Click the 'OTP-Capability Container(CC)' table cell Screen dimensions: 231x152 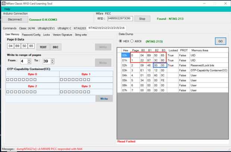209,70
